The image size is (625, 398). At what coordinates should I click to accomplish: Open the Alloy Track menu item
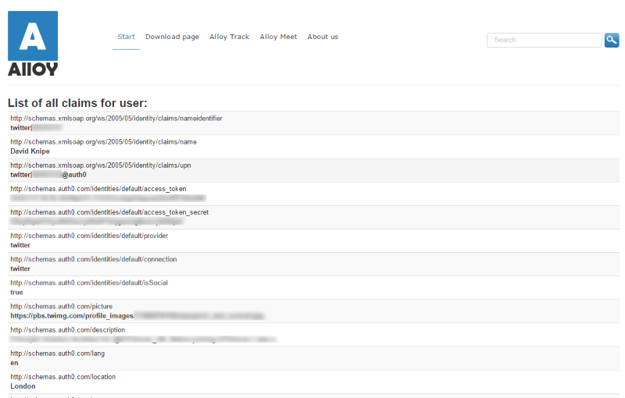(x=230, y=37)
